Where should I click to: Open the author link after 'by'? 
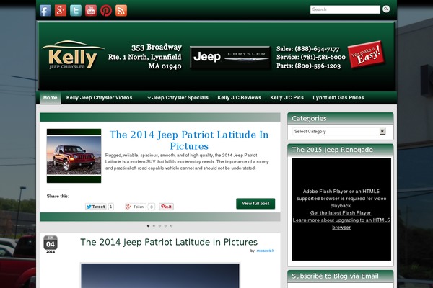[x=265, y=251]
